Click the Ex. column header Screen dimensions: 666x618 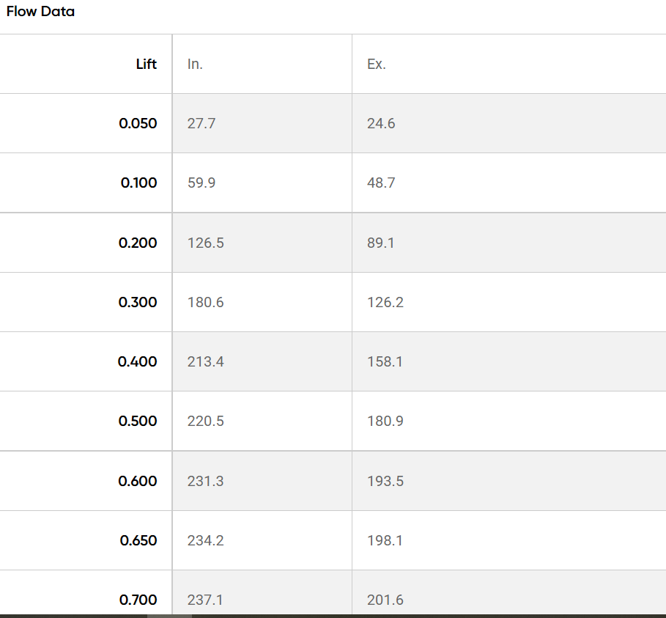376,64
